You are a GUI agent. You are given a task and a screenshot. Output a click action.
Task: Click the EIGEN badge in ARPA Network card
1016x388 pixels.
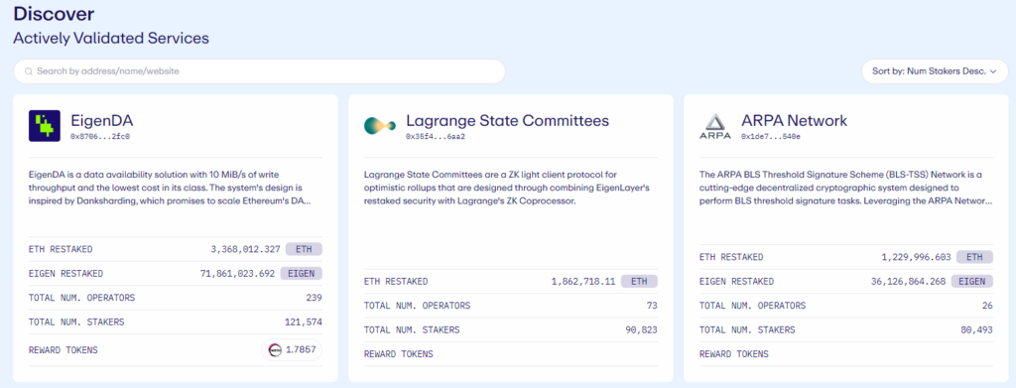click(x=972, y=281)
